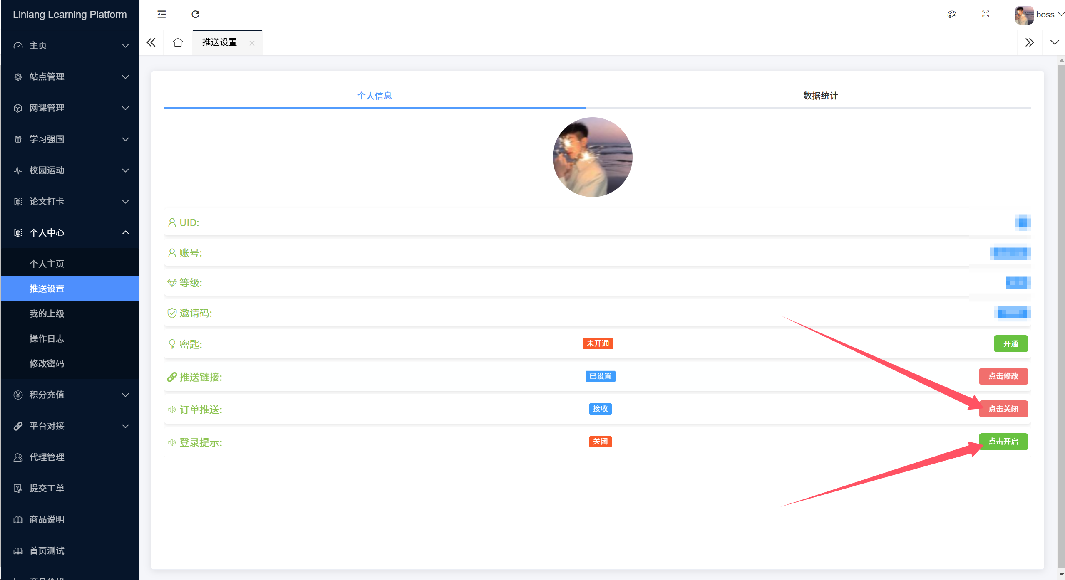Close the 推送设置 tab
This screenshot has width=1065, height=580.
[252, 43]
